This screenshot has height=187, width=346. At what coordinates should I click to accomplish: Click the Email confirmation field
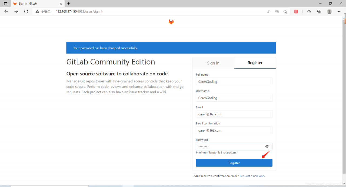tap(234, 130)
